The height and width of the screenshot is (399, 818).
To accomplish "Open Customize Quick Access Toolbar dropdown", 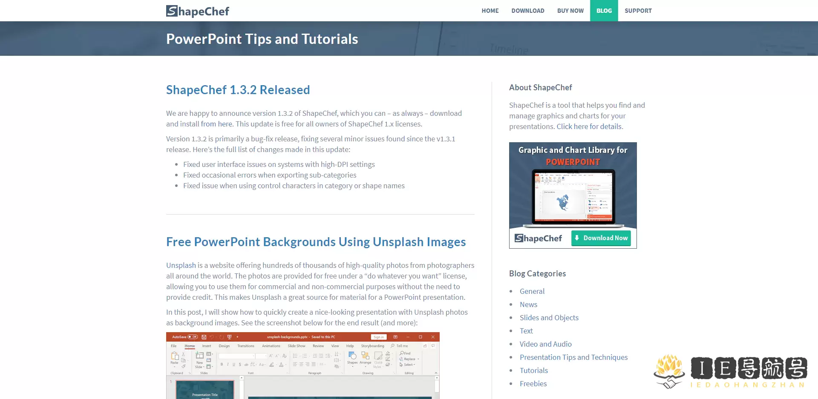I will [237, 337].
